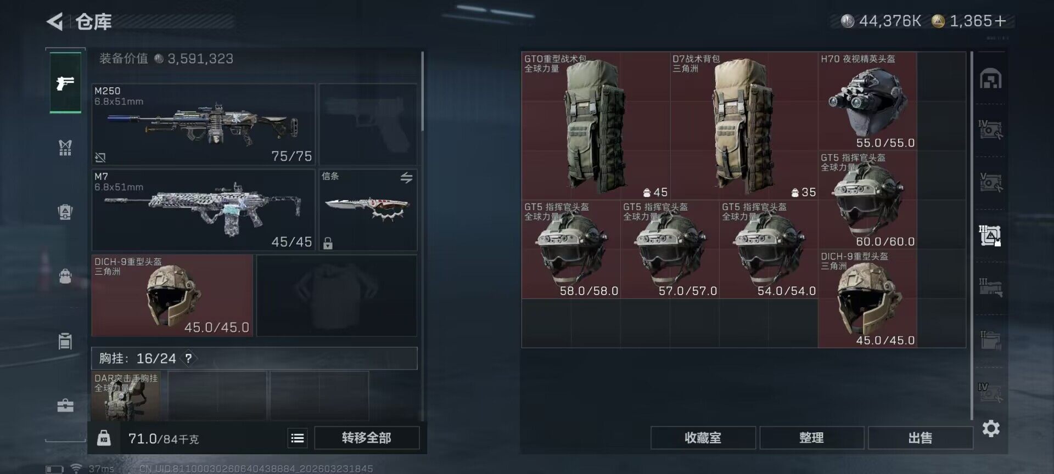Click the 转移全部 transfer all button

[366, 438]
